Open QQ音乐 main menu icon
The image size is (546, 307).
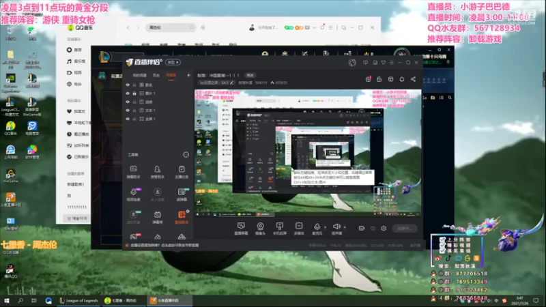coord(331,27)
